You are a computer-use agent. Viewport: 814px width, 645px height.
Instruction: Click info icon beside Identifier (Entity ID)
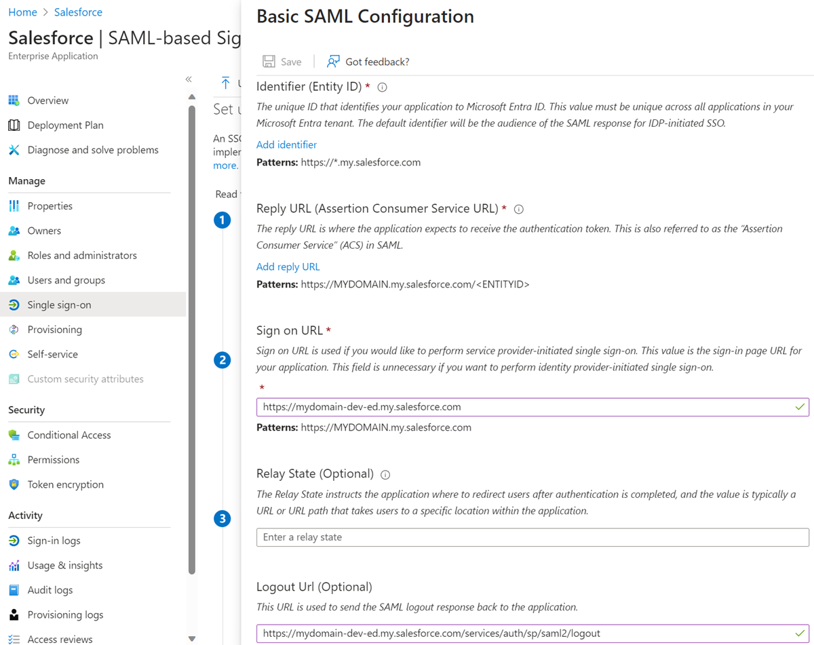[x=382, y=87]
